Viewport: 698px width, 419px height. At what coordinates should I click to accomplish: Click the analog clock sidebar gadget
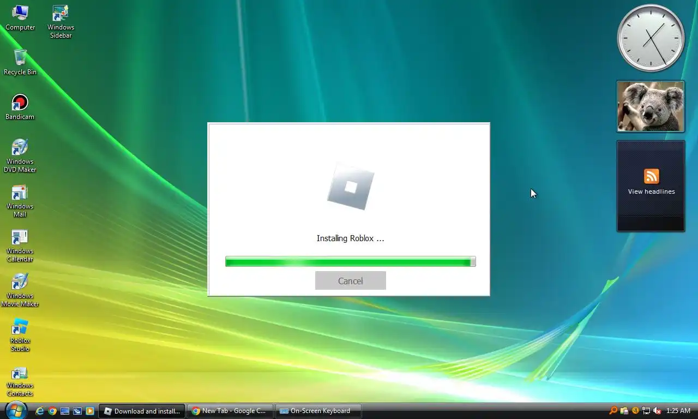click(651, 38)
